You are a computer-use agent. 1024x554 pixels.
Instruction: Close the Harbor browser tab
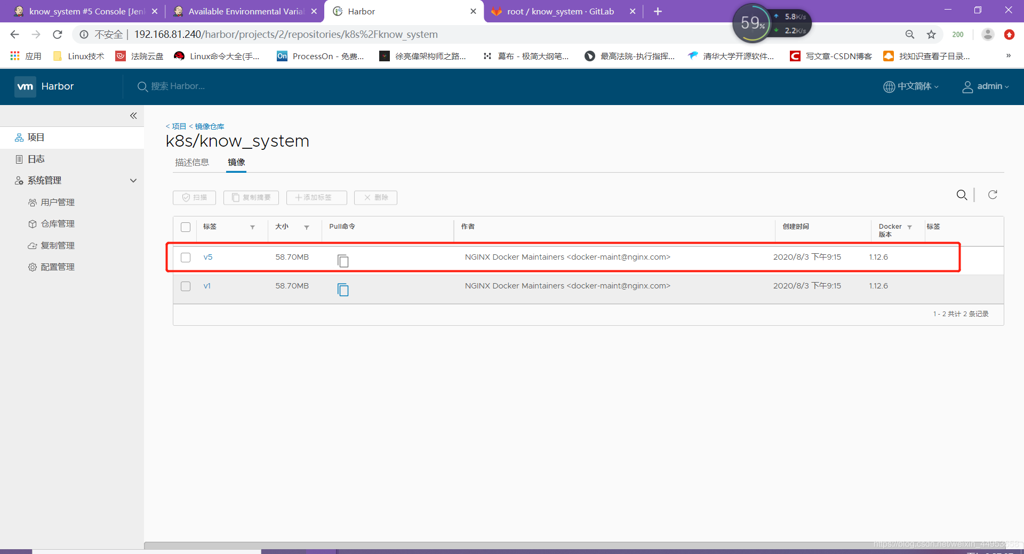473,11
